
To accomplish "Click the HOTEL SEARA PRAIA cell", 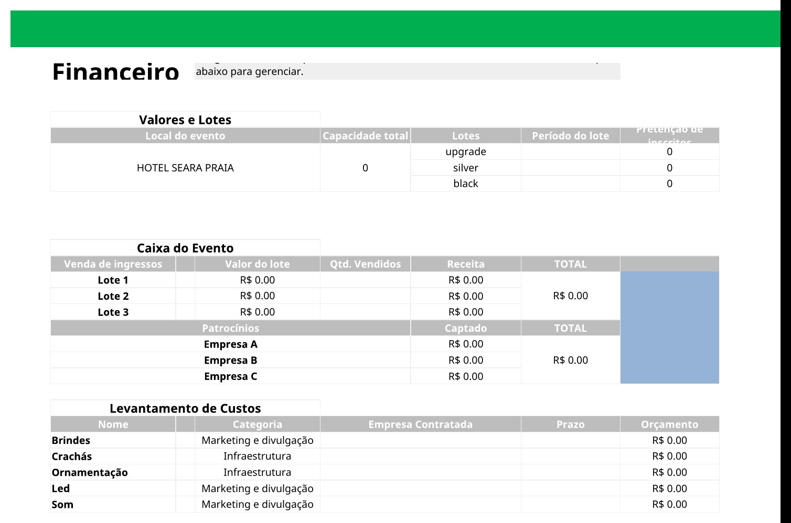I will [185, 168].
